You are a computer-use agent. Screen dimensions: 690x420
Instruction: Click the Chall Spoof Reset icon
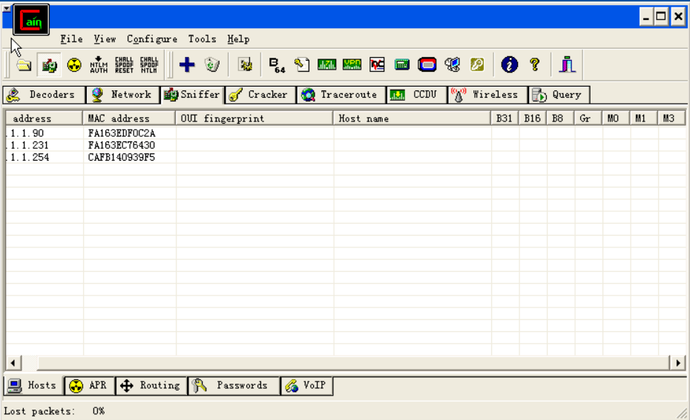tap(124, 64)
